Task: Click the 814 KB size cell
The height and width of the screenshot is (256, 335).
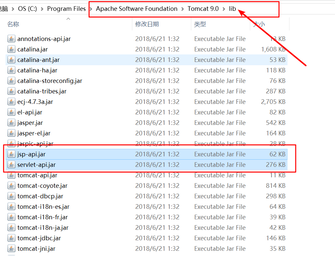Action: click(x=276, y=186)
